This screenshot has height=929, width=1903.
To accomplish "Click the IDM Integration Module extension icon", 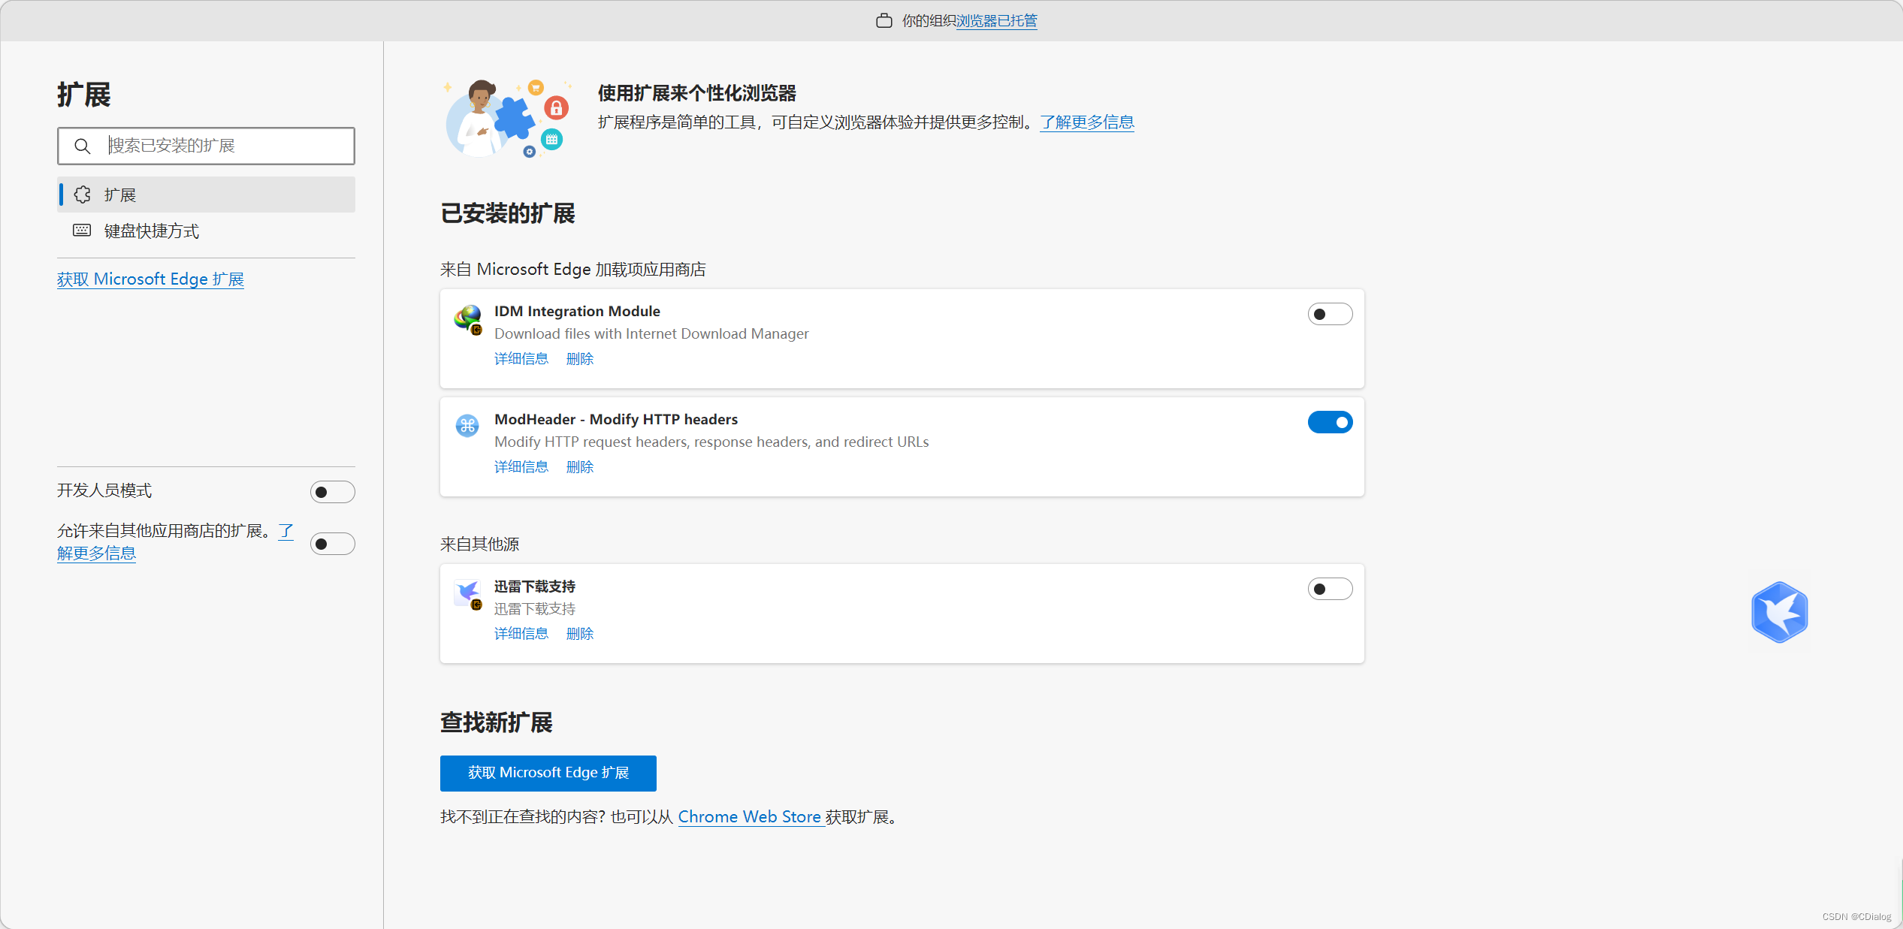I will point(468,318).
